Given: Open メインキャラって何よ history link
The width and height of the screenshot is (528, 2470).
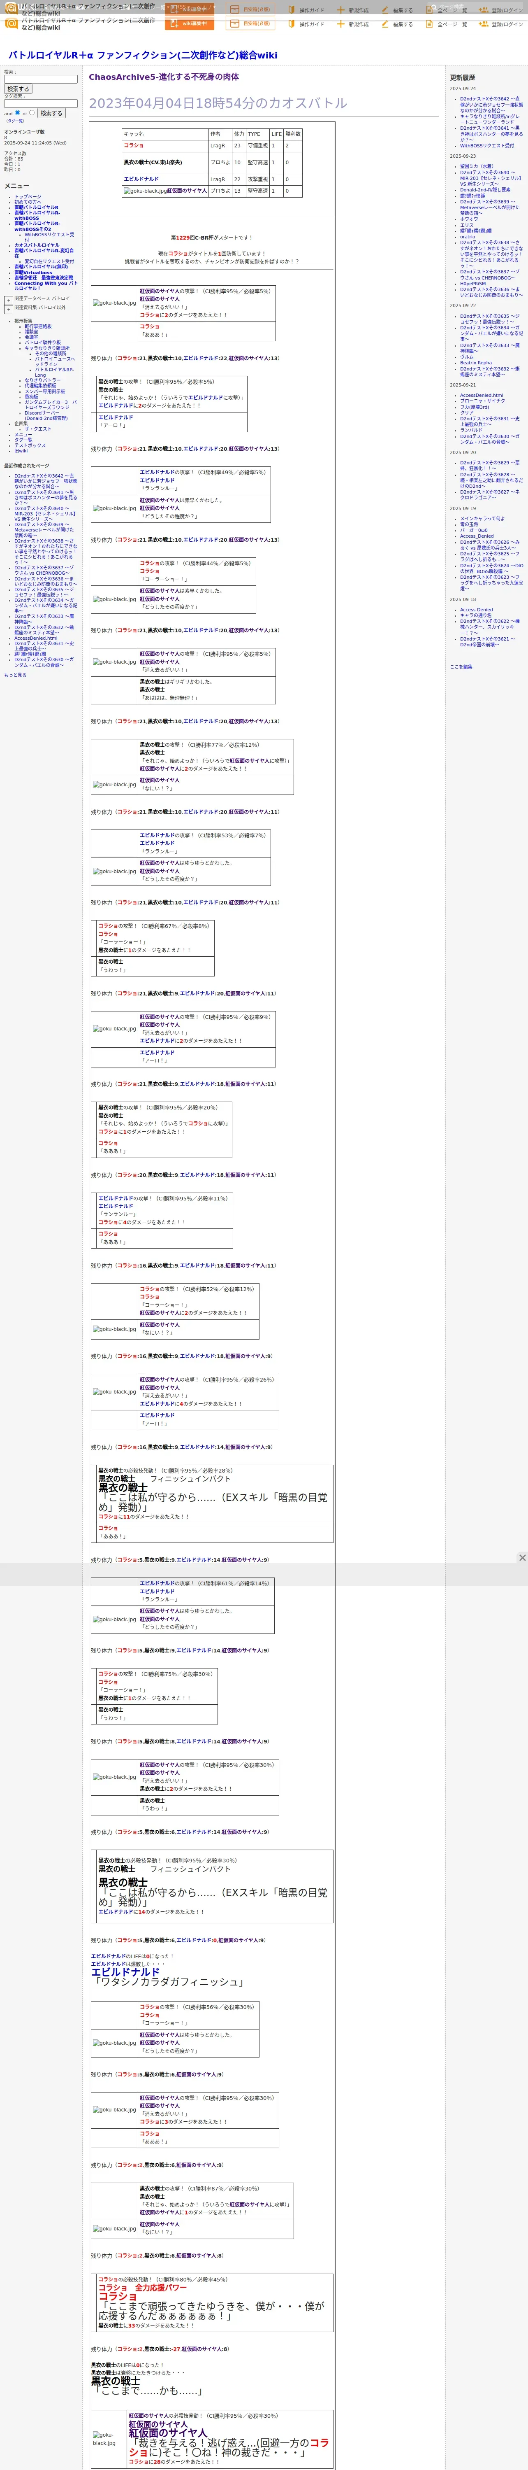Looking at the screenshot, I should (x=482, y=519).
